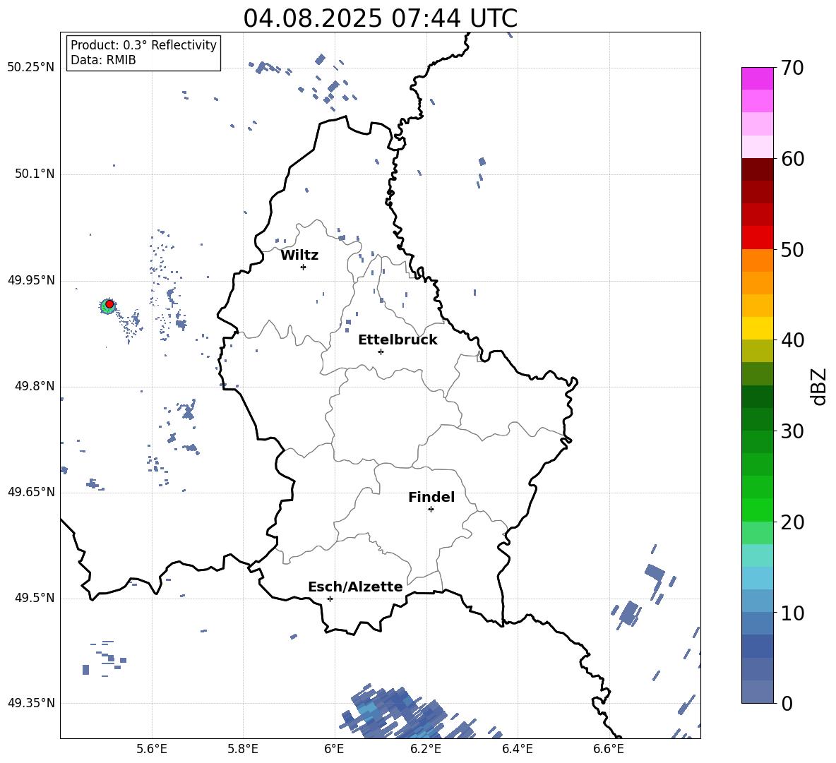Click the 'Product: 0.3° Reflectivity' text
This screenshot has width=836, height=763.
[143, 45]
